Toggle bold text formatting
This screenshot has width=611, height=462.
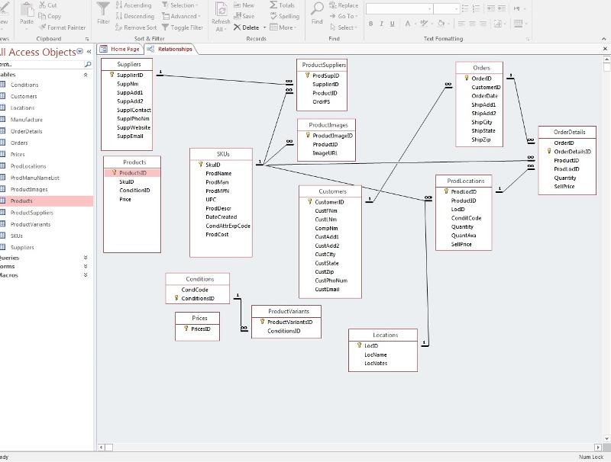pyautogui.click(x=371, y=24)
